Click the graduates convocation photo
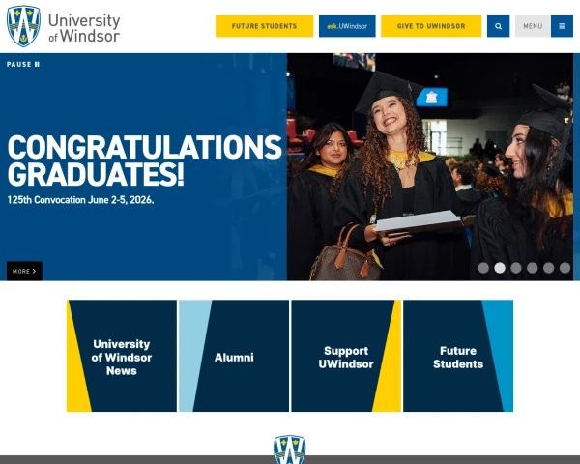The image size is (580, 464). pos(430,166)
